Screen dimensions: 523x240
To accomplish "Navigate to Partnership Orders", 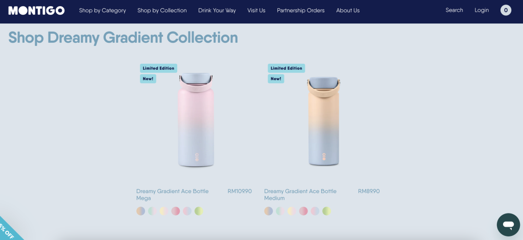I will pyautogui.click(x=301, y=10).
